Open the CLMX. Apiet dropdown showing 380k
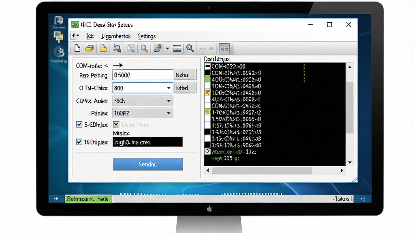 point(143,101)
